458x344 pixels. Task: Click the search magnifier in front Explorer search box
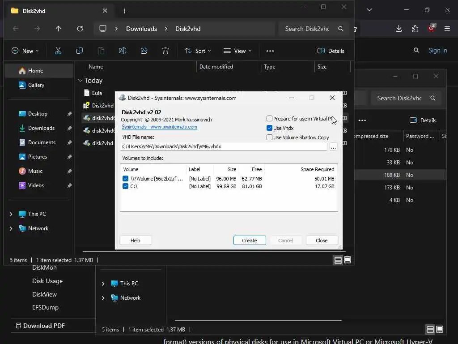point(340,29)
